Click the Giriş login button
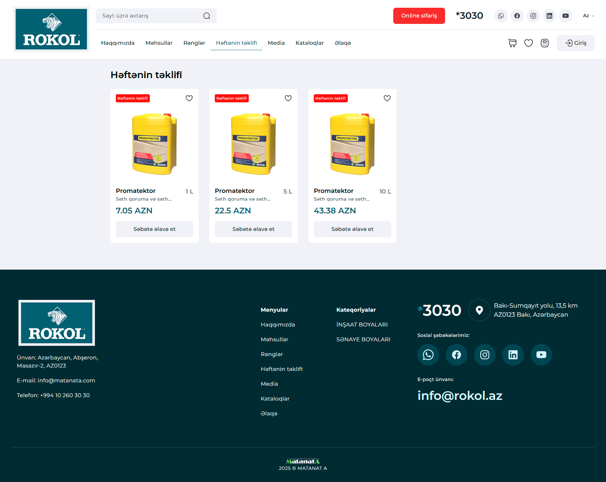Image resolution: width=606 pixels, height=482 pixels. pyautogui.click(x=575, y=43)
